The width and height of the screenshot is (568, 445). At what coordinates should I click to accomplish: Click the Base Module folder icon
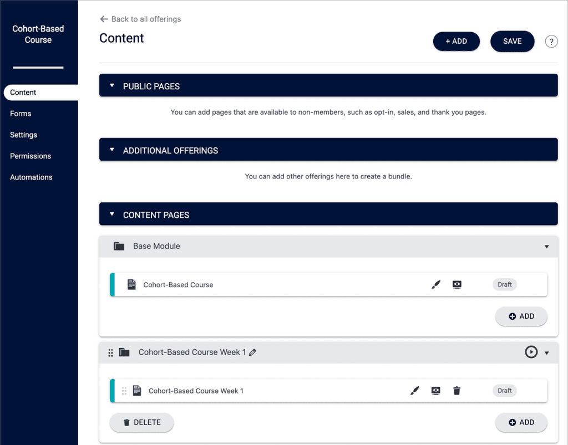click(x=119, y=245)
